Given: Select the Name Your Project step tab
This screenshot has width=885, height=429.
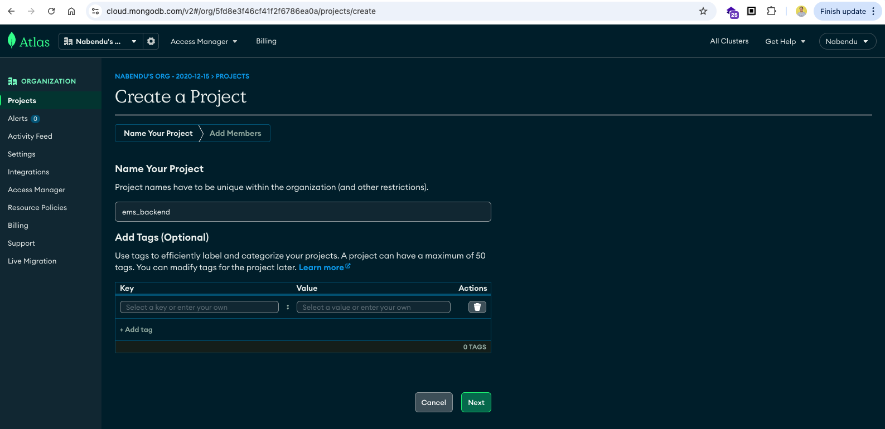Looking at the screenshot, I should (x=158, y=133).
